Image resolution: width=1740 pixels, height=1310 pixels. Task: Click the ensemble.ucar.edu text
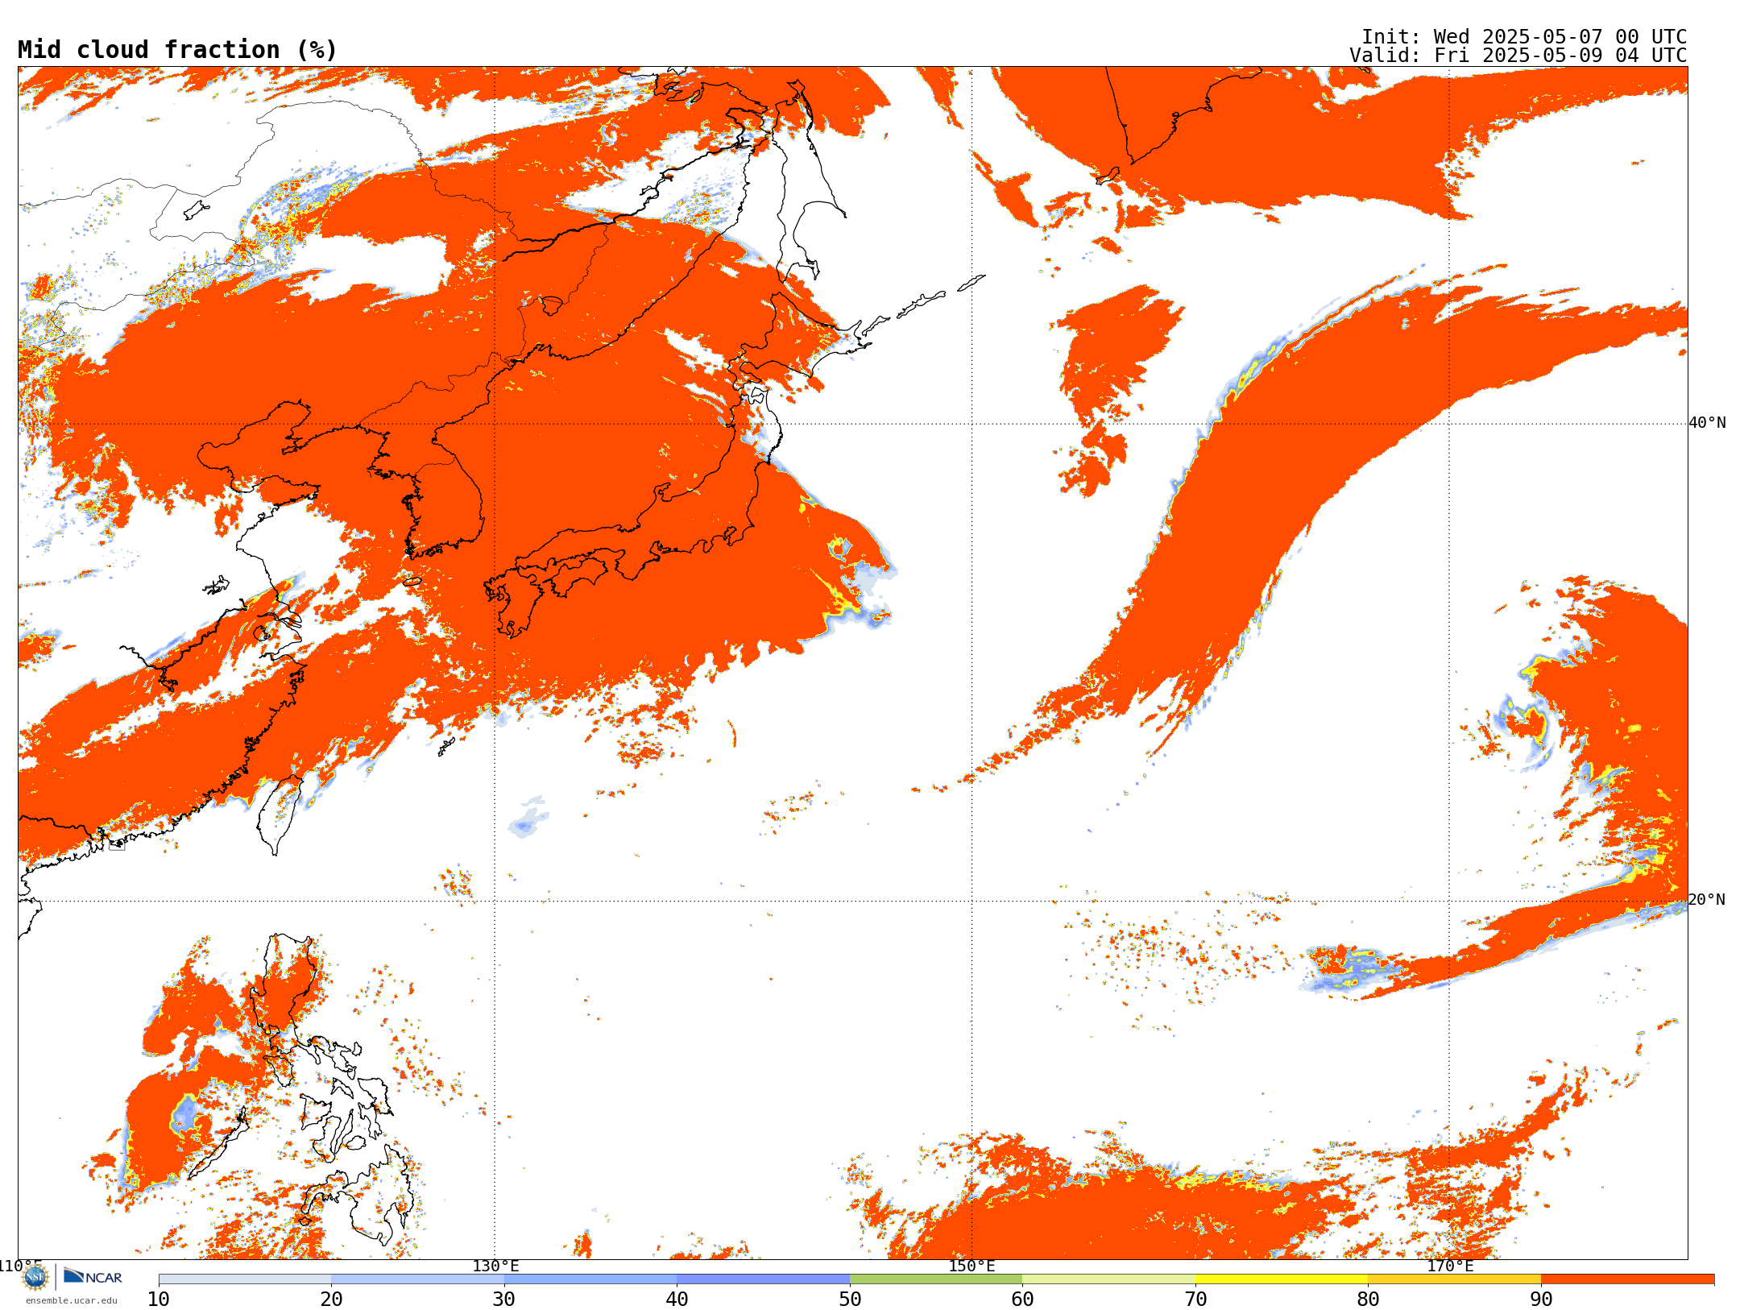71,1300
